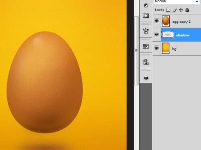Open the Adjustments panel icon
201x150 pixels.
tap(146, 5)
